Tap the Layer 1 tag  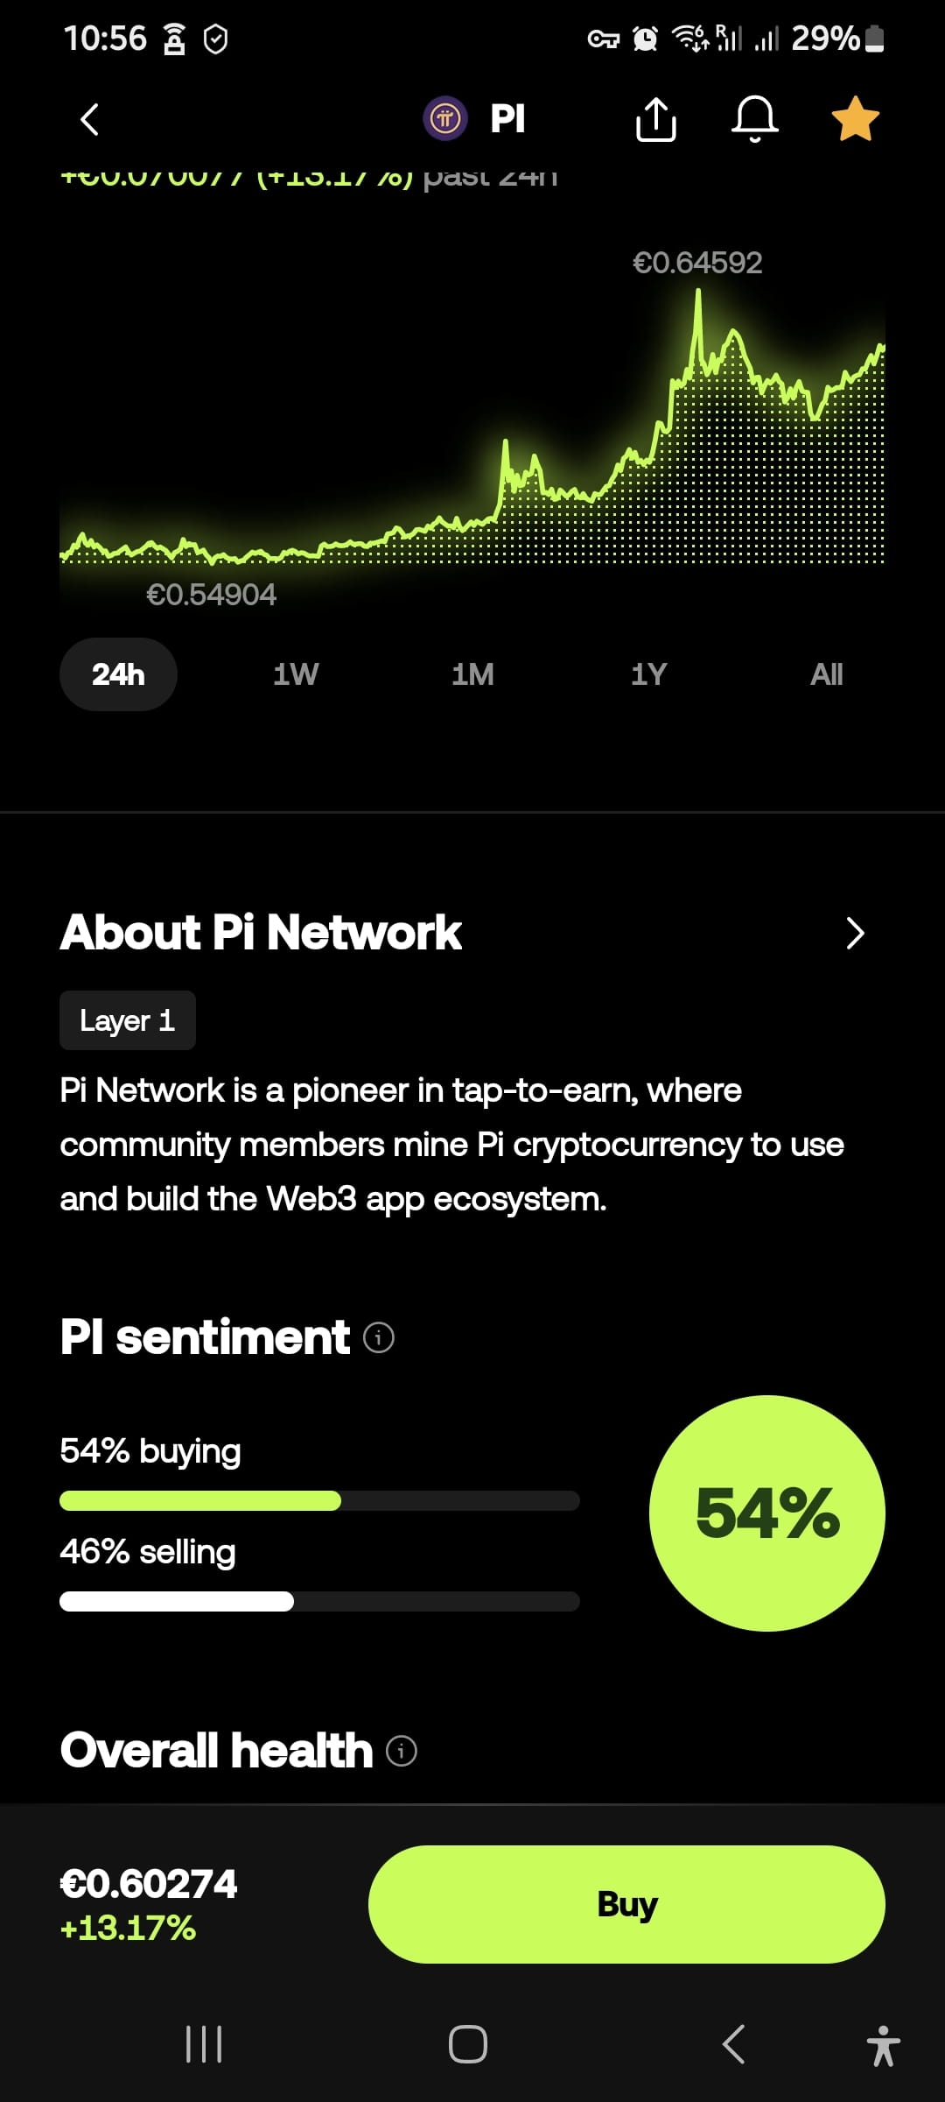pyautogui.click(x=128, y=1020)
